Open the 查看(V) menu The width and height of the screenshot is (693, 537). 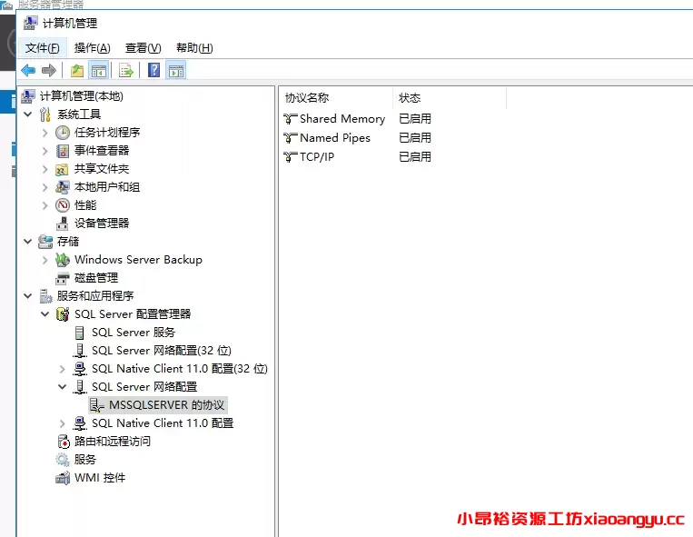pos(144,48)
